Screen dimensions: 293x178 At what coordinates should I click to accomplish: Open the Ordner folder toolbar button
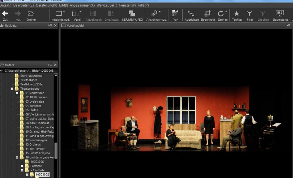point(31,13)
